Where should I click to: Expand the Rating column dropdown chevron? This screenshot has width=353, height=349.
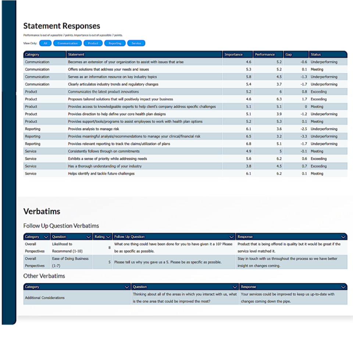108,237
